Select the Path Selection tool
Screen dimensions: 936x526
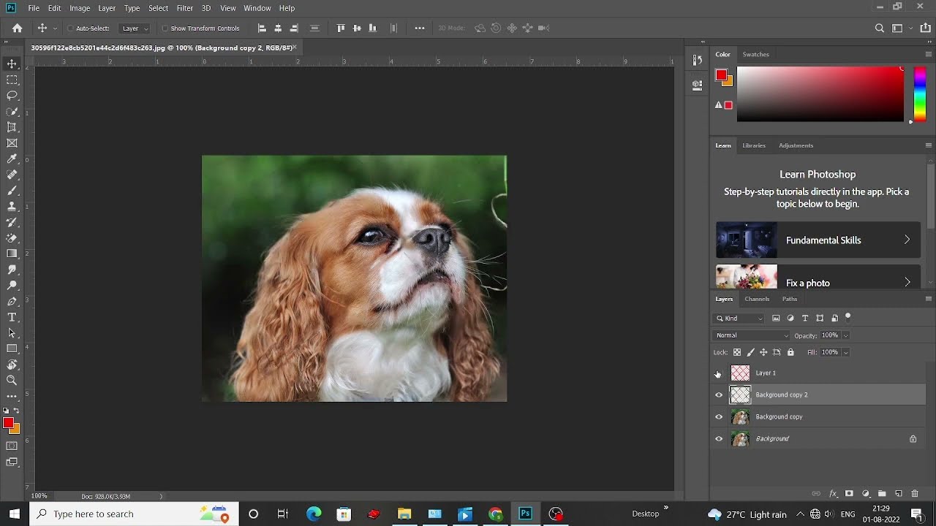coord(12,333)
